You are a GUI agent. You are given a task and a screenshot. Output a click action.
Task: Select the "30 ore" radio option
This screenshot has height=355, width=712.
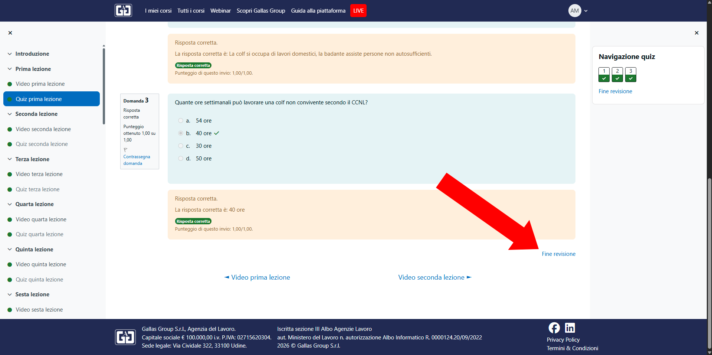(181, 146)
